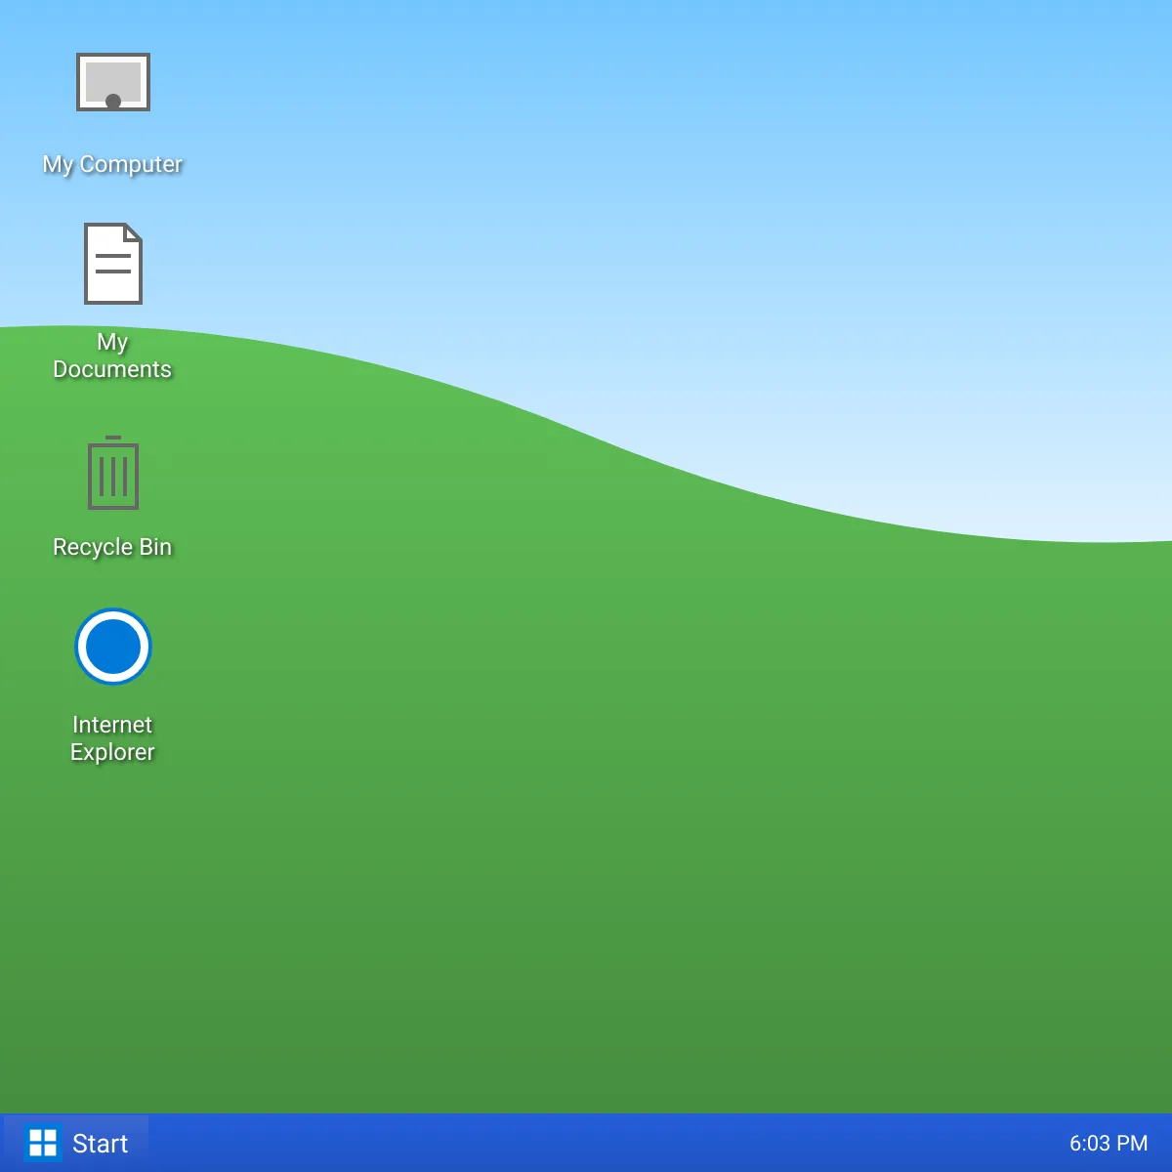Click the "Recycle Bin" text label
The image size is (1172, 1172).
[x=112, y=547]
